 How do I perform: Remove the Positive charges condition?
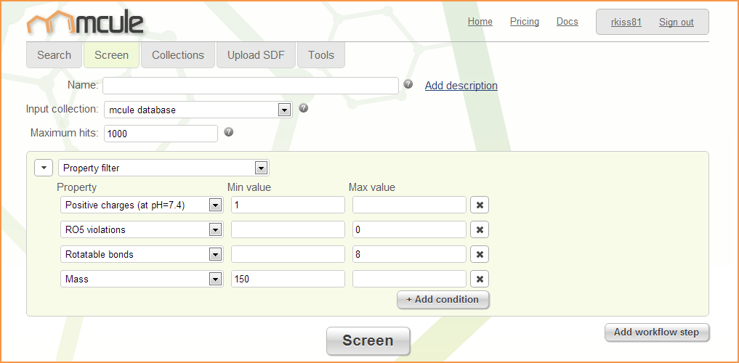(480, 205)
